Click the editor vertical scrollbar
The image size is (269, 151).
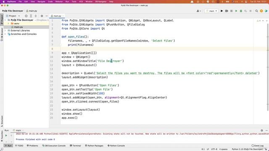click(268, 67)
